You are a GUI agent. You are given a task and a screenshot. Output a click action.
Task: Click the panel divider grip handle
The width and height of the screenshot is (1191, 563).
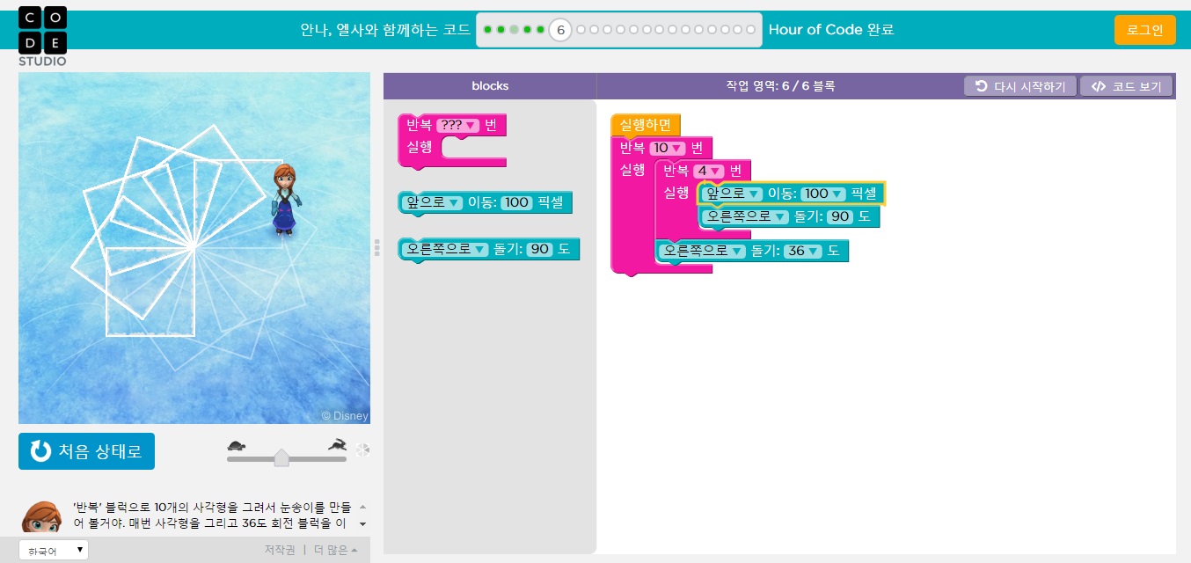click(376, 247)
